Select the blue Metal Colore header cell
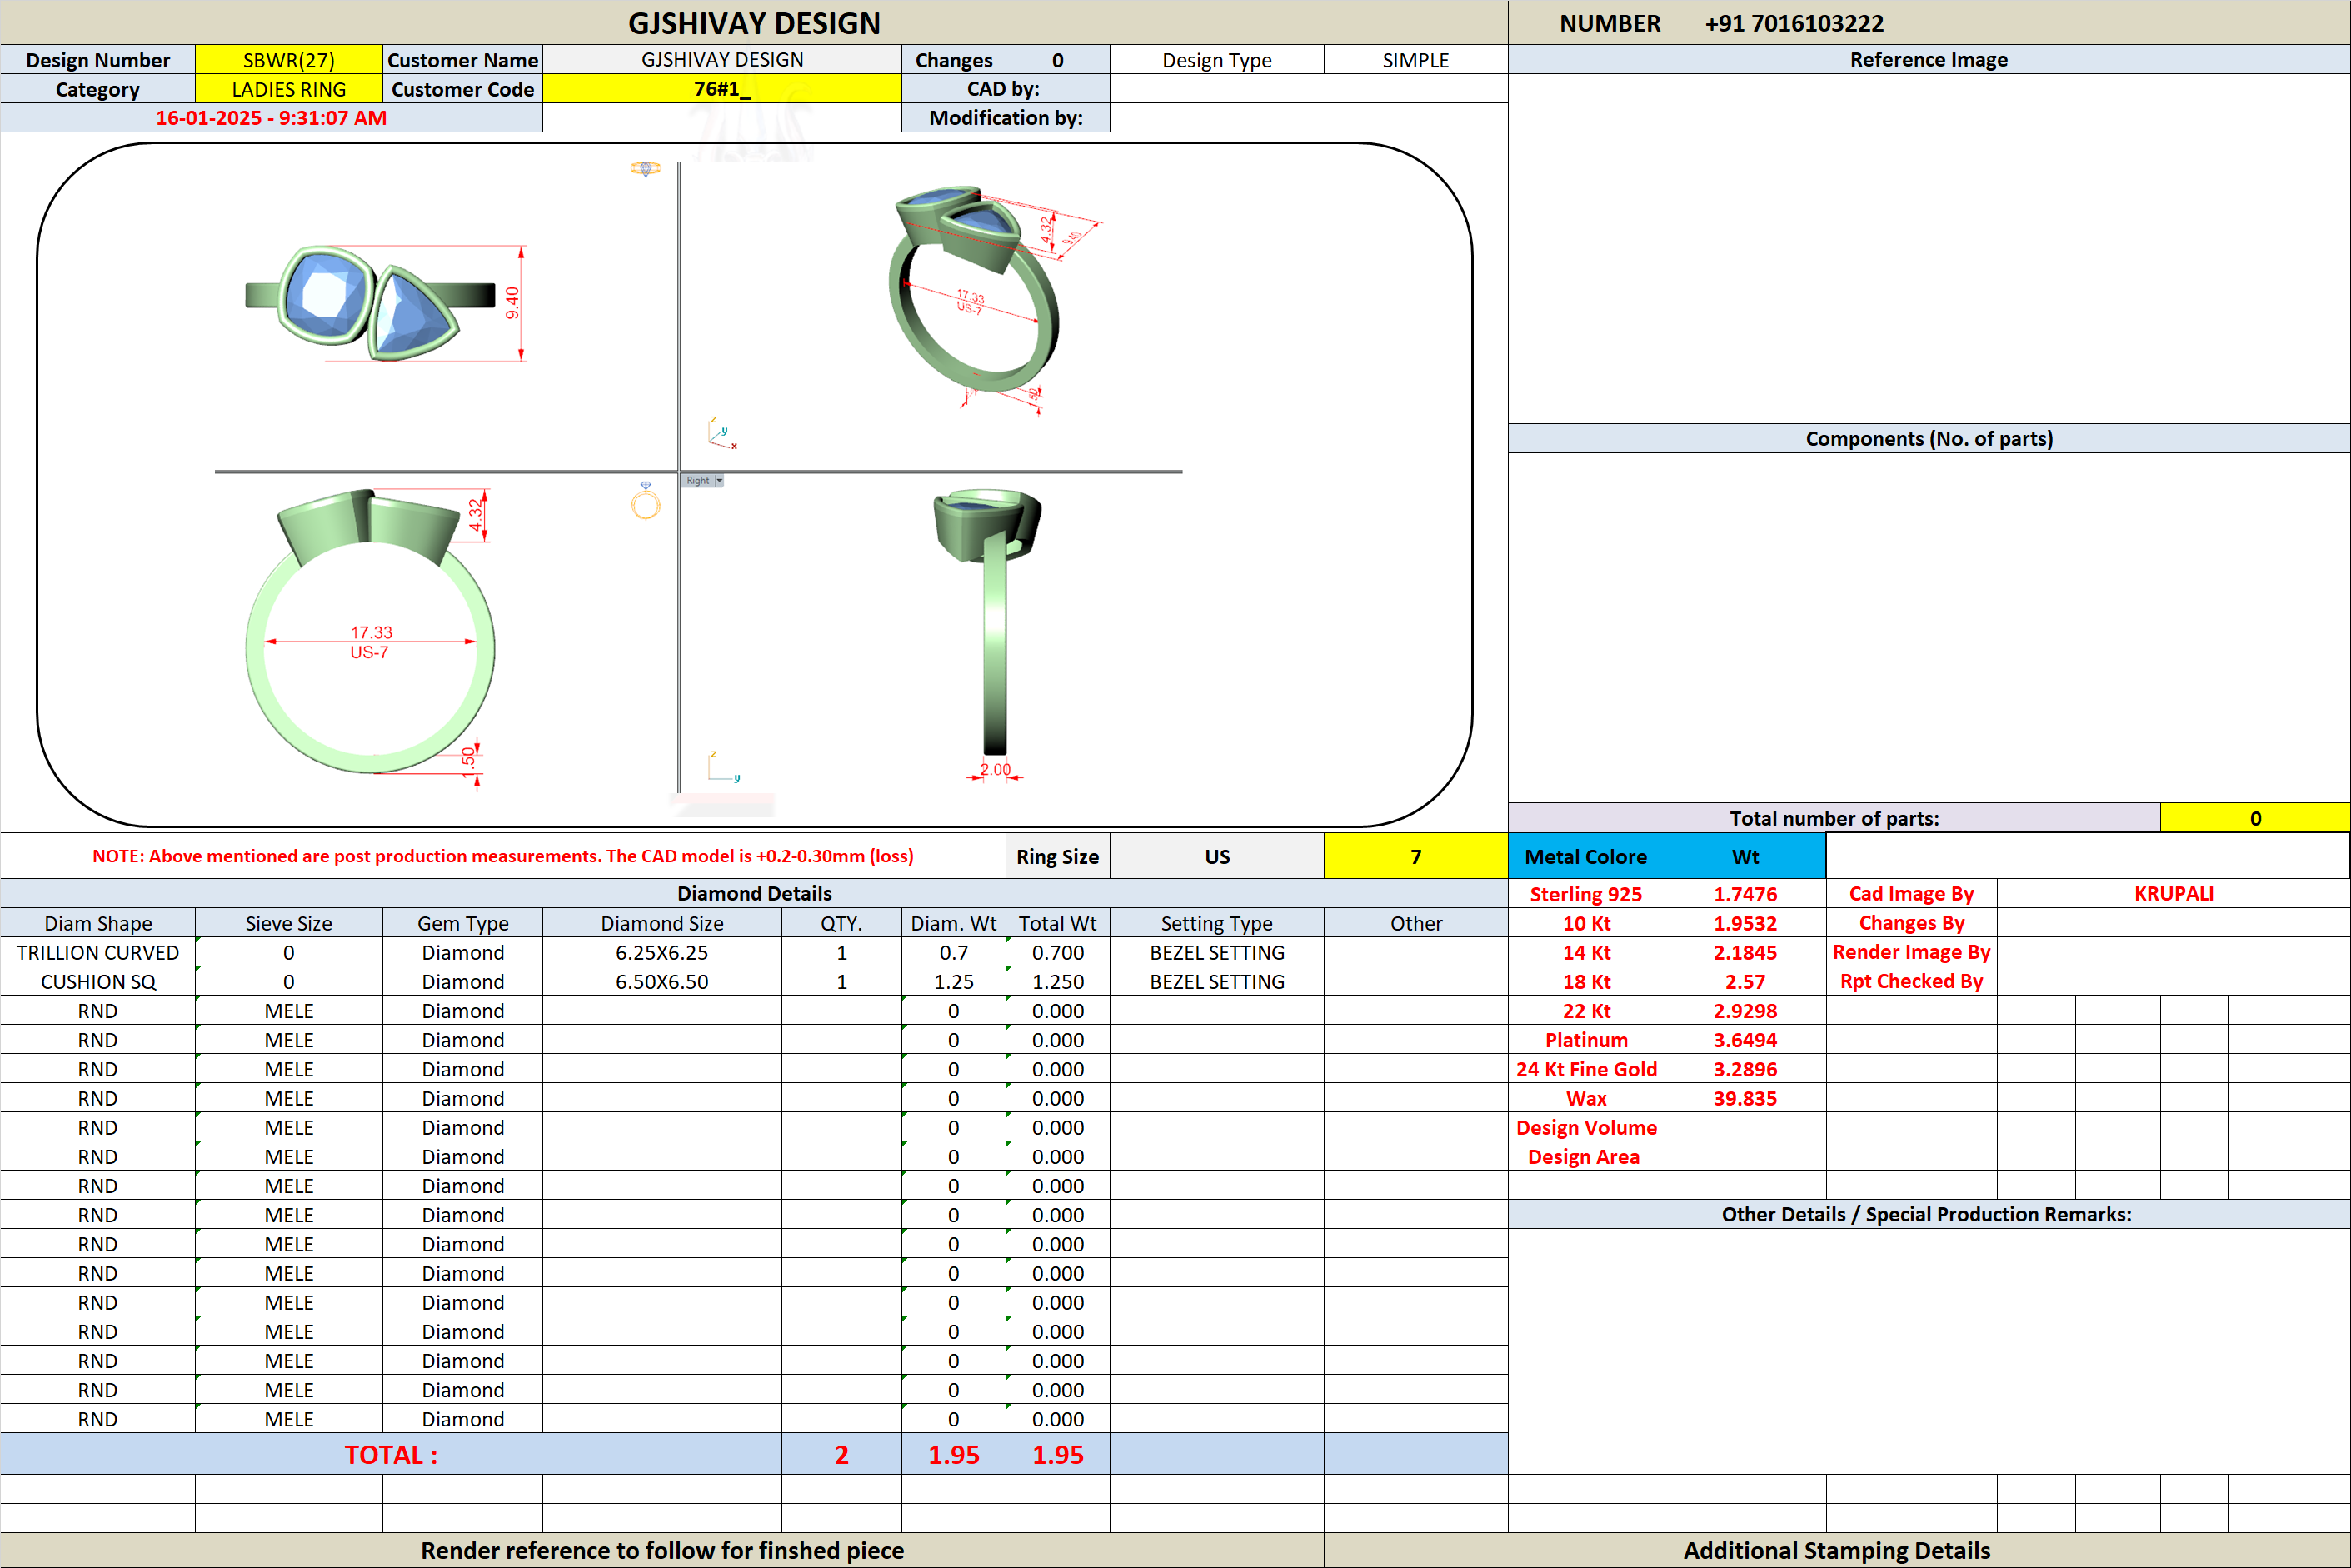Screen dimensions: 2351x1568 tap(1586, 857)
